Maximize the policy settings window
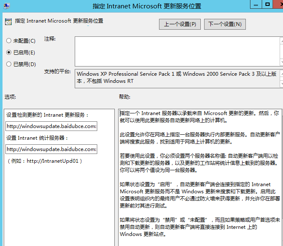 coord(268,4)
